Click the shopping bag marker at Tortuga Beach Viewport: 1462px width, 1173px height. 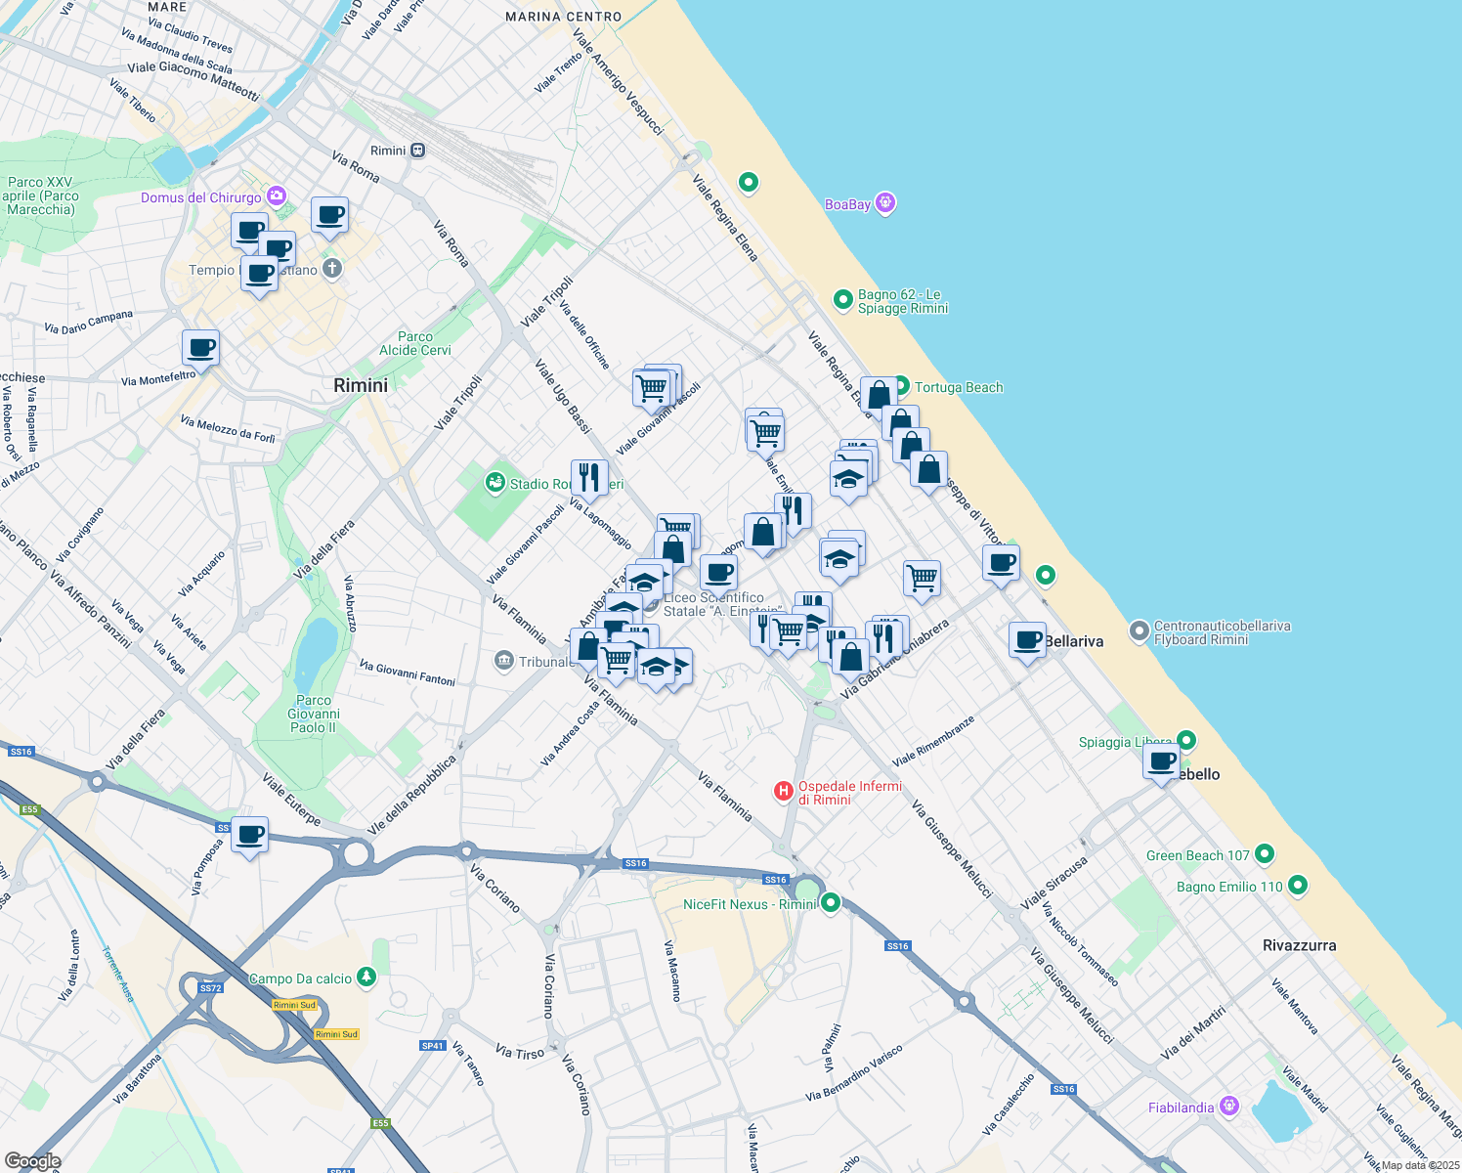pos(879,396)
